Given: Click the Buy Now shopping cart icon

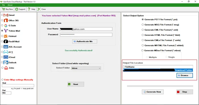Looking at the screenshot, I should point(3,9).
